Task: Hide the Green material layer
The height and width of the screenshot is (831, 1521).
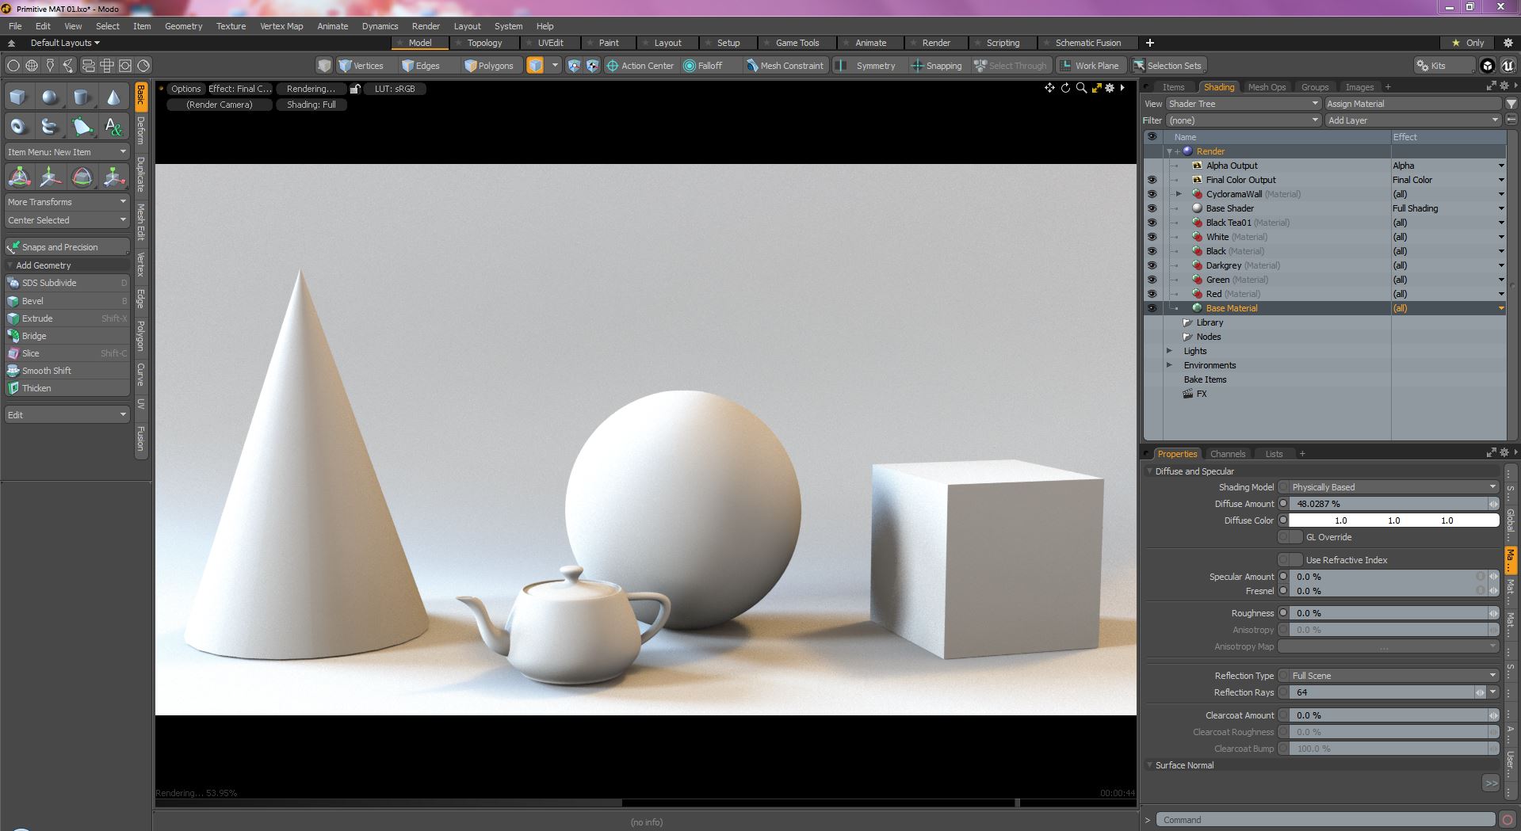Action: point(1152,280)
